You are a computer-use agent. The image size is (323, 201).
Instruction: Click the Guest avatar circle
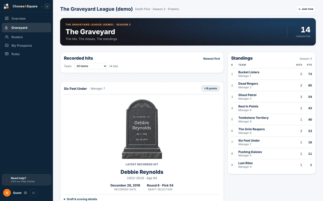pyautogui.click(x=7, y=193)
